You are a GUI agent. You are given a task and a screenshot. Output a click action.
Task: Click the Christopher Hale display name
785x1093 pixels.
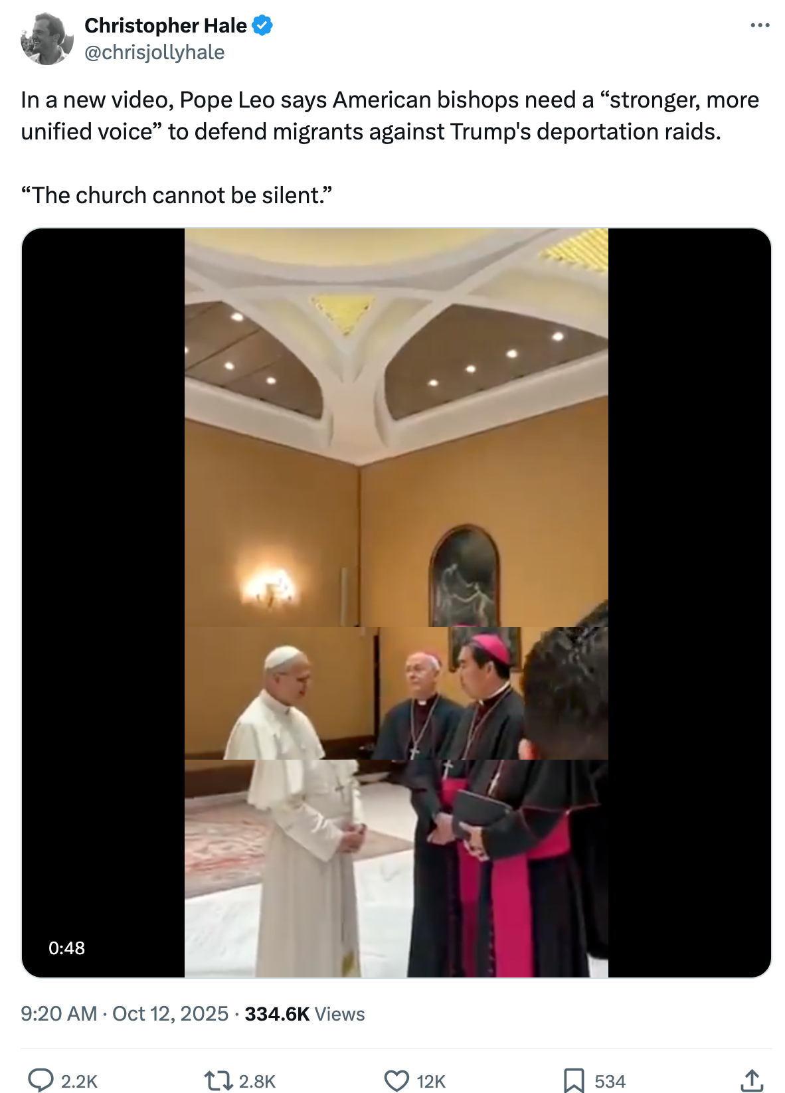pyautogui.click(x=165, y=25)
